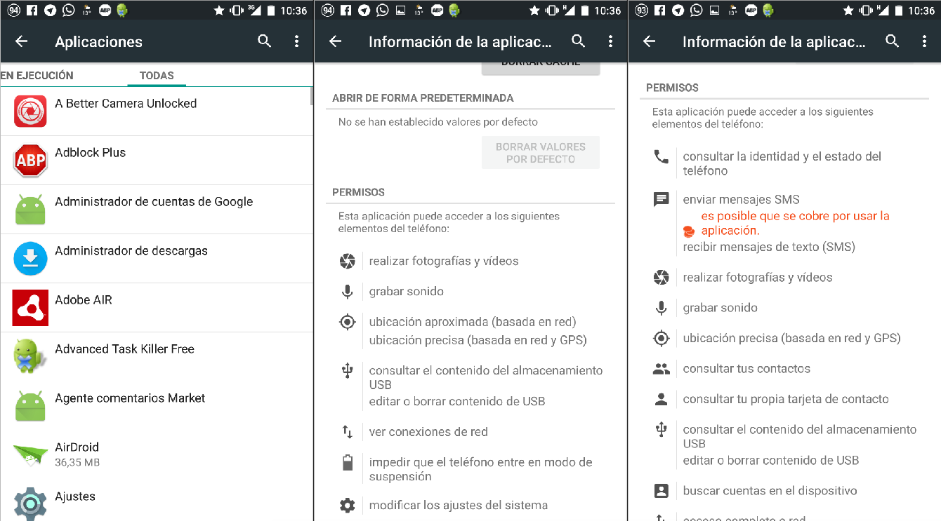Image resolution: width=941 pixels, height=521 pixels.
Task: Open Adobe AIR list entry
Action: (157, 308)
